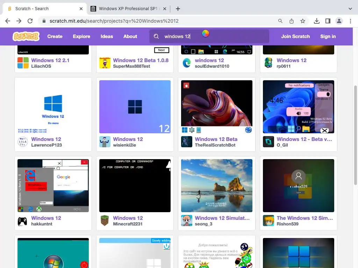Viewport: 358px width, 268px height.
Task: Open O_Gil's blue bloom desktop thumbnail
Action: tap(299, 107)
